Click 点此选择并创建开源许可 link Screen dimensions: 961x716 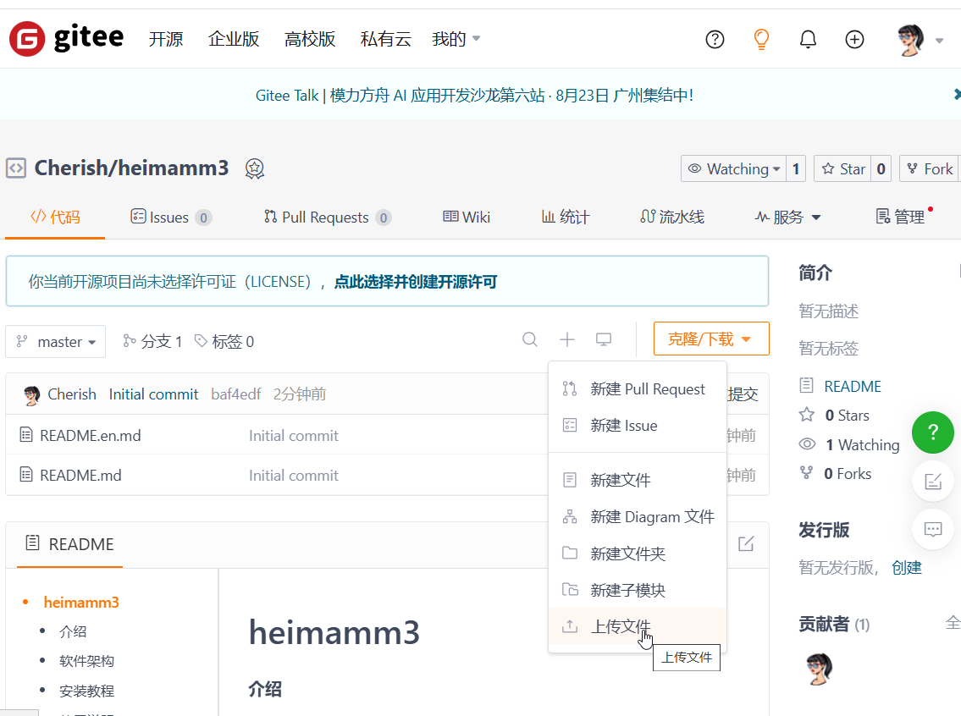tap(416, 282)
